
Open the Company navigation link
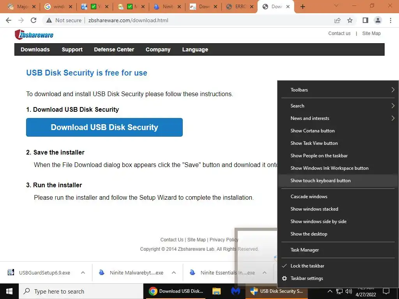(x=158, y=49)
